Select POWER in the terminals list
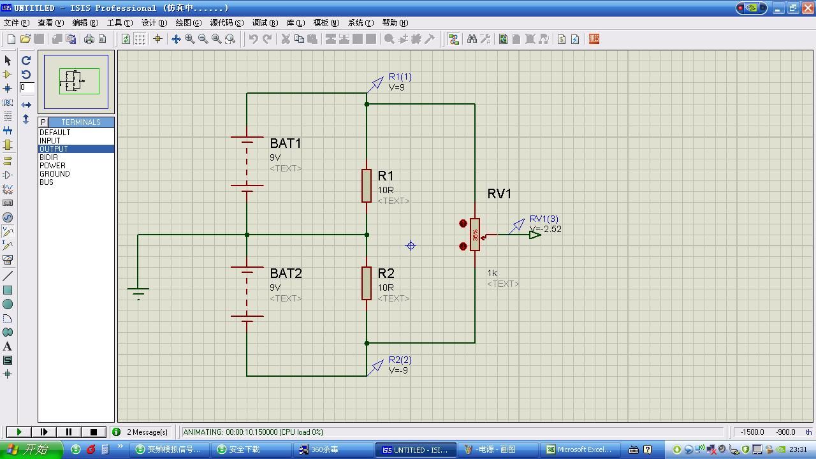This screenshot has height=459, width=816. (76, 166)
